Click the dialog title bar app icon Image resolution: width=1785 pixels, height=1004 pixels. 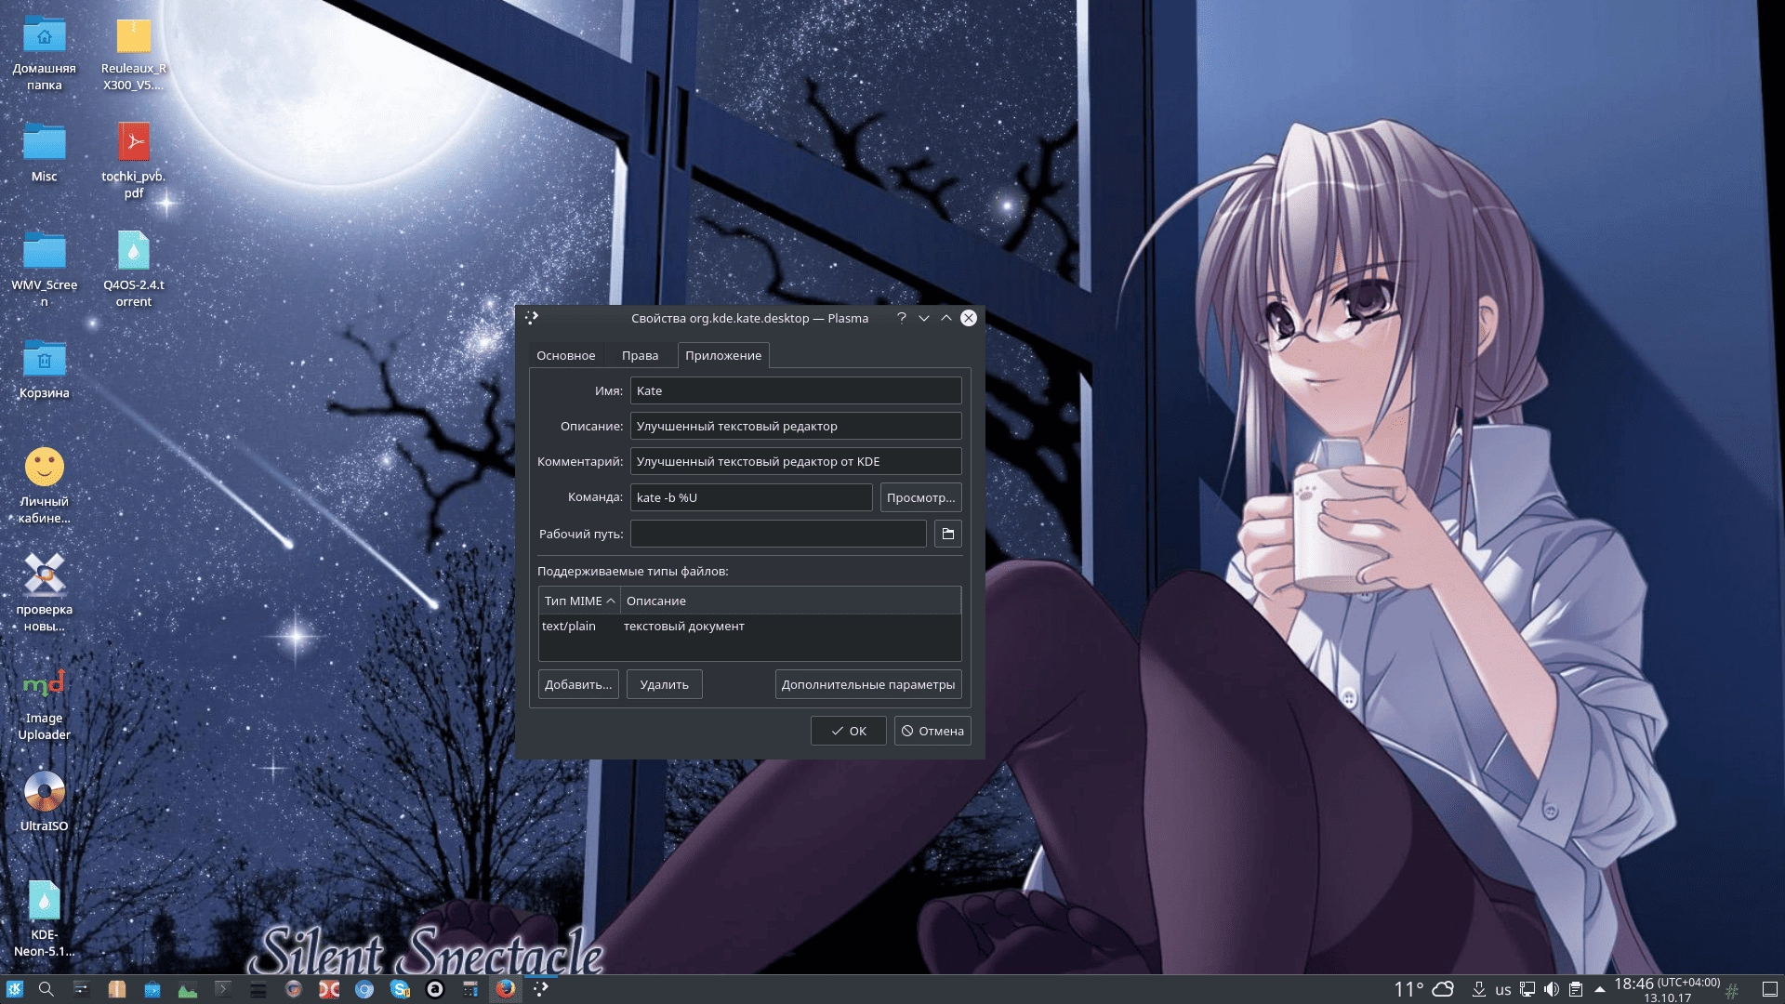coord(532,318)
